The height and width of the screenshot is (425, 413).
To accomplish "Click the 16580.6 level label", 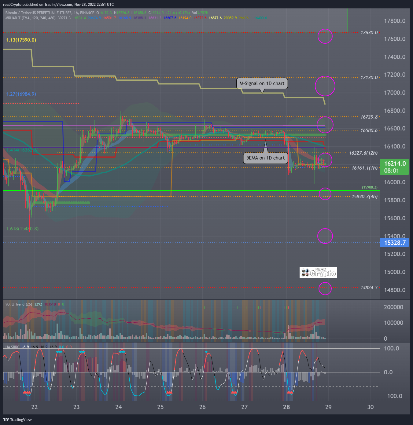I will point(369,130).
